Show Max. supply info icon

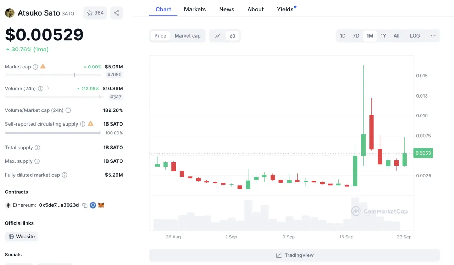[37, 161]
